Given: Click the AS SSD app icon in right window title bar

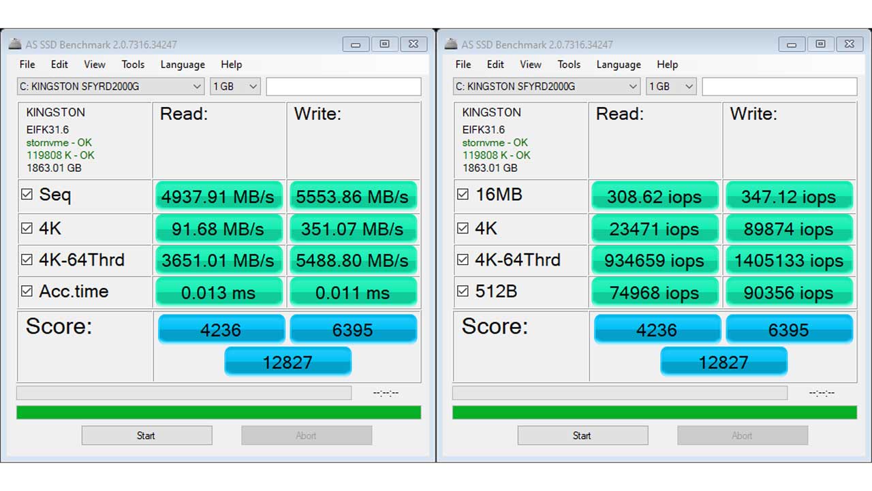Looking at the screenshot, I should pyautogui.click(x=450, y=44).
